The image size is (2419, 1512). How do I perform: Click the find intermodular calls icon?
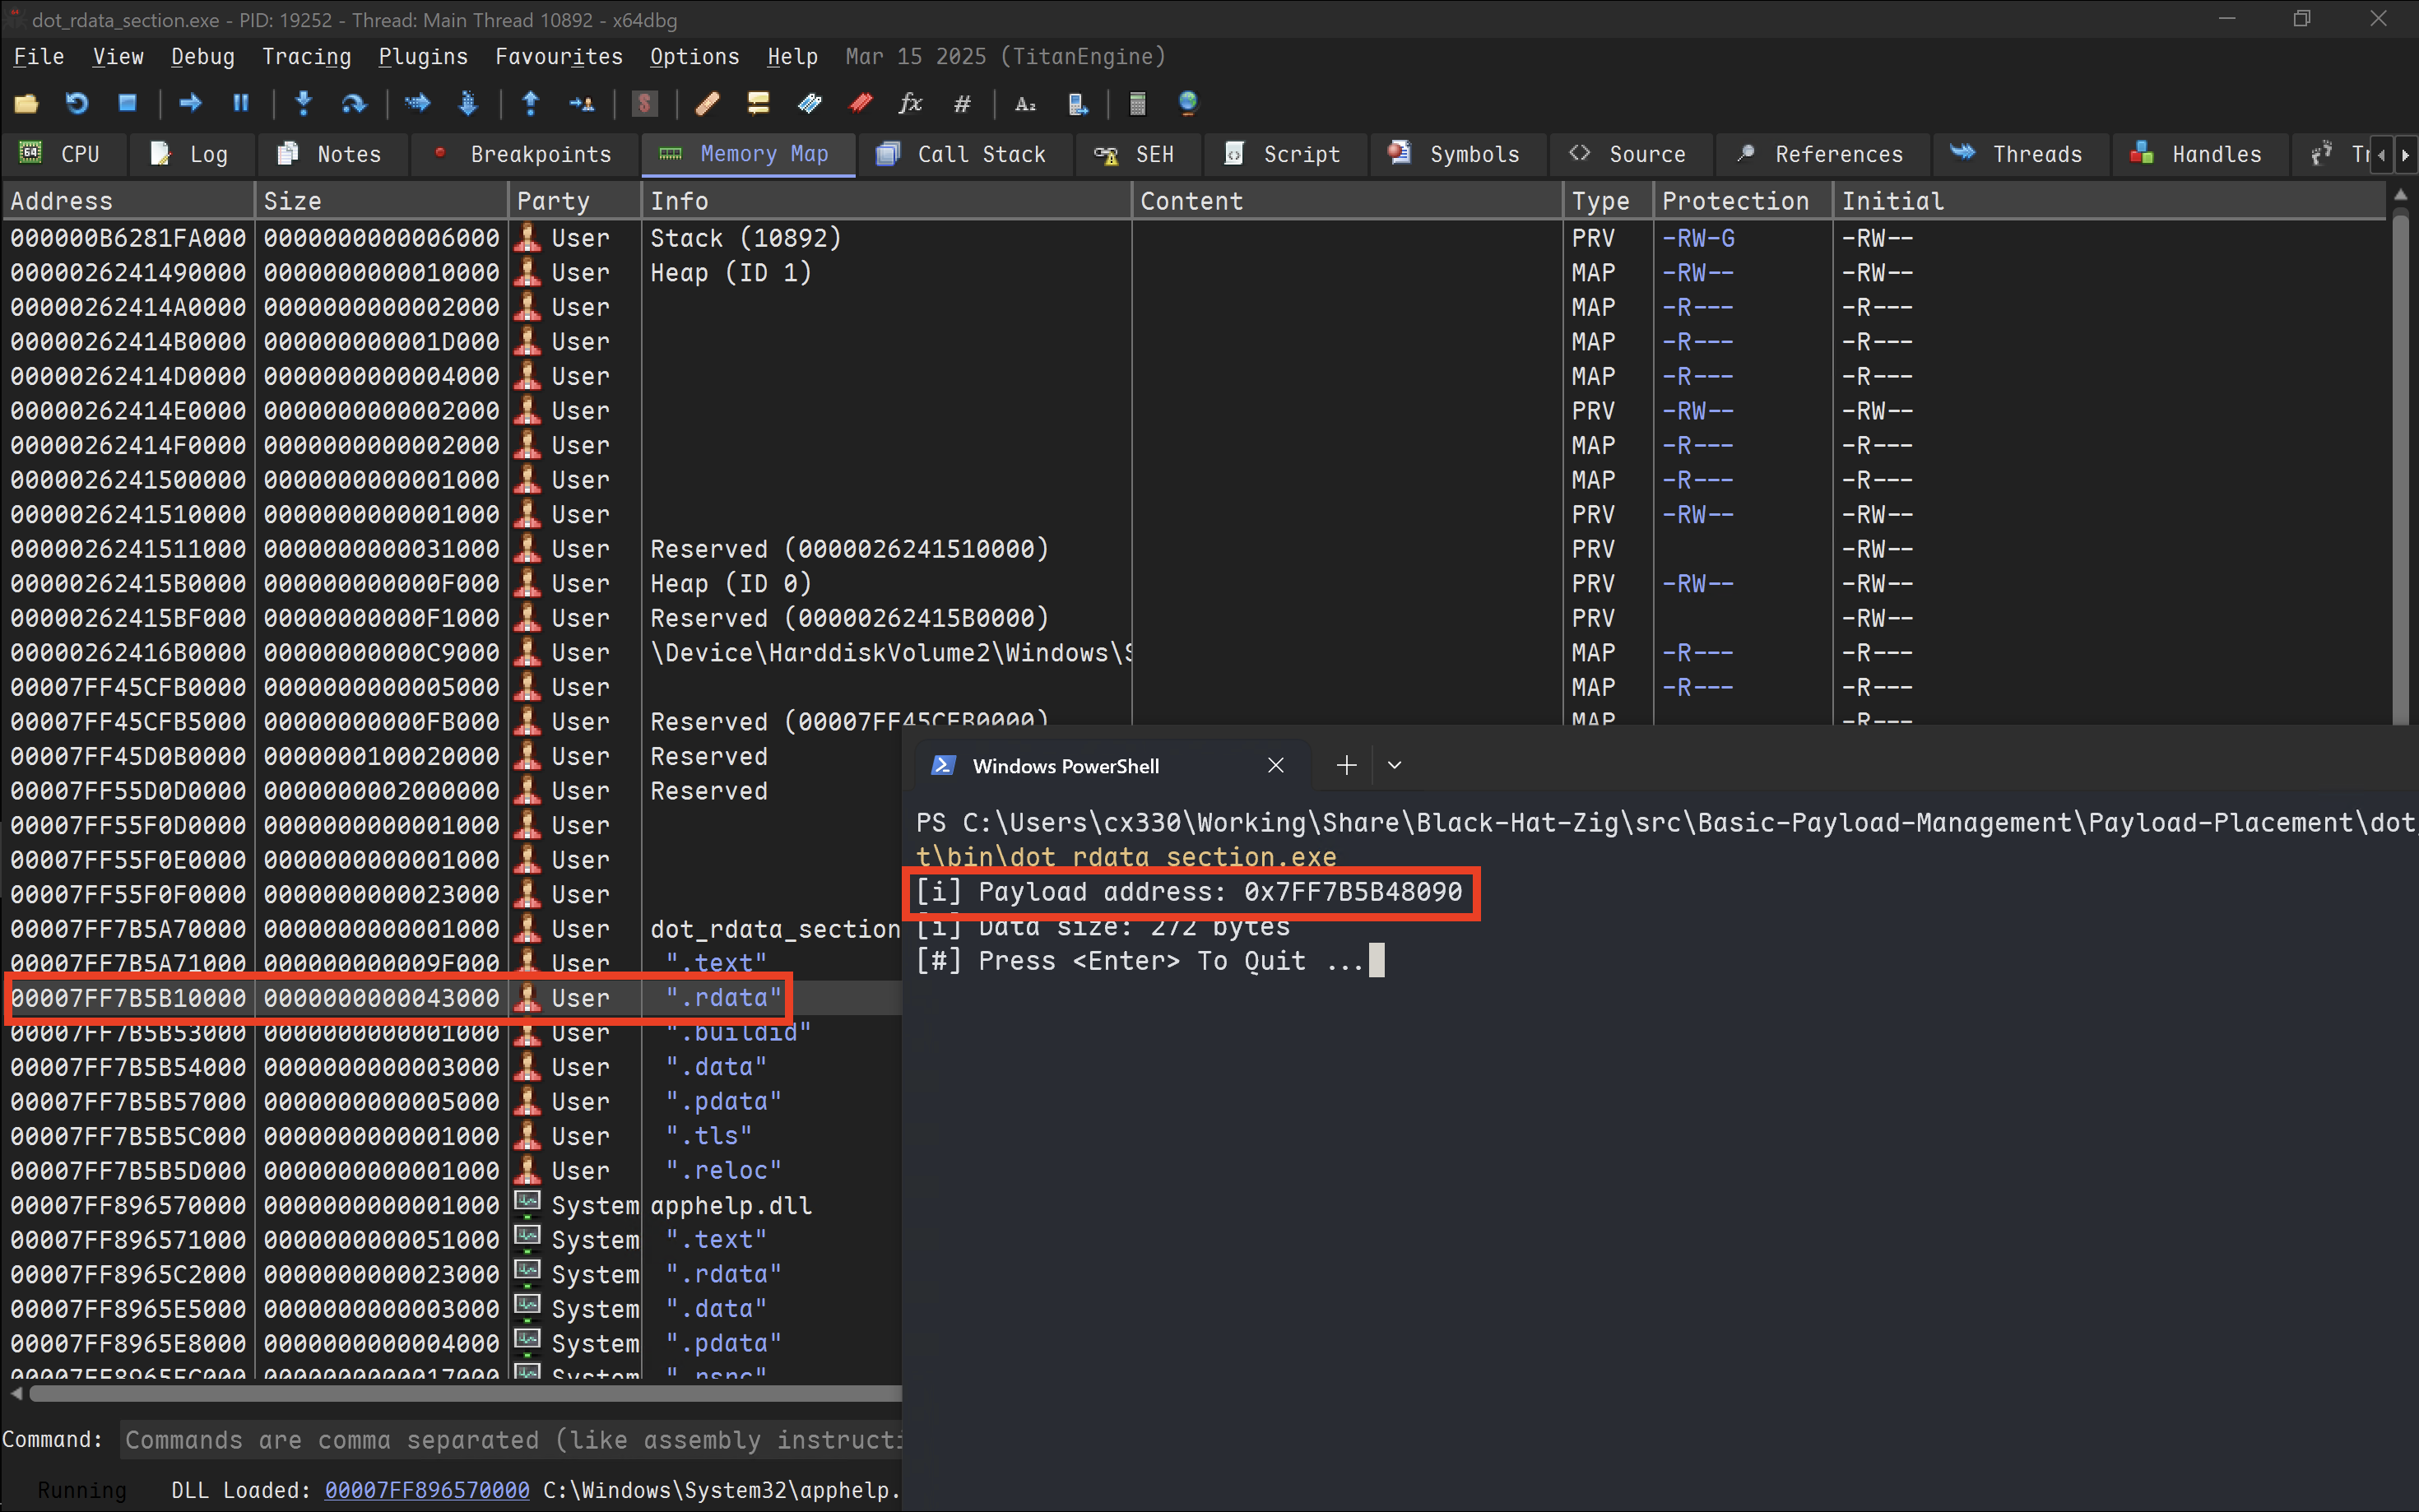coord(1077,103)
